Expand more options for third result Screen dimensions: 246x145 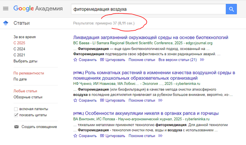(x=161, y=136)
